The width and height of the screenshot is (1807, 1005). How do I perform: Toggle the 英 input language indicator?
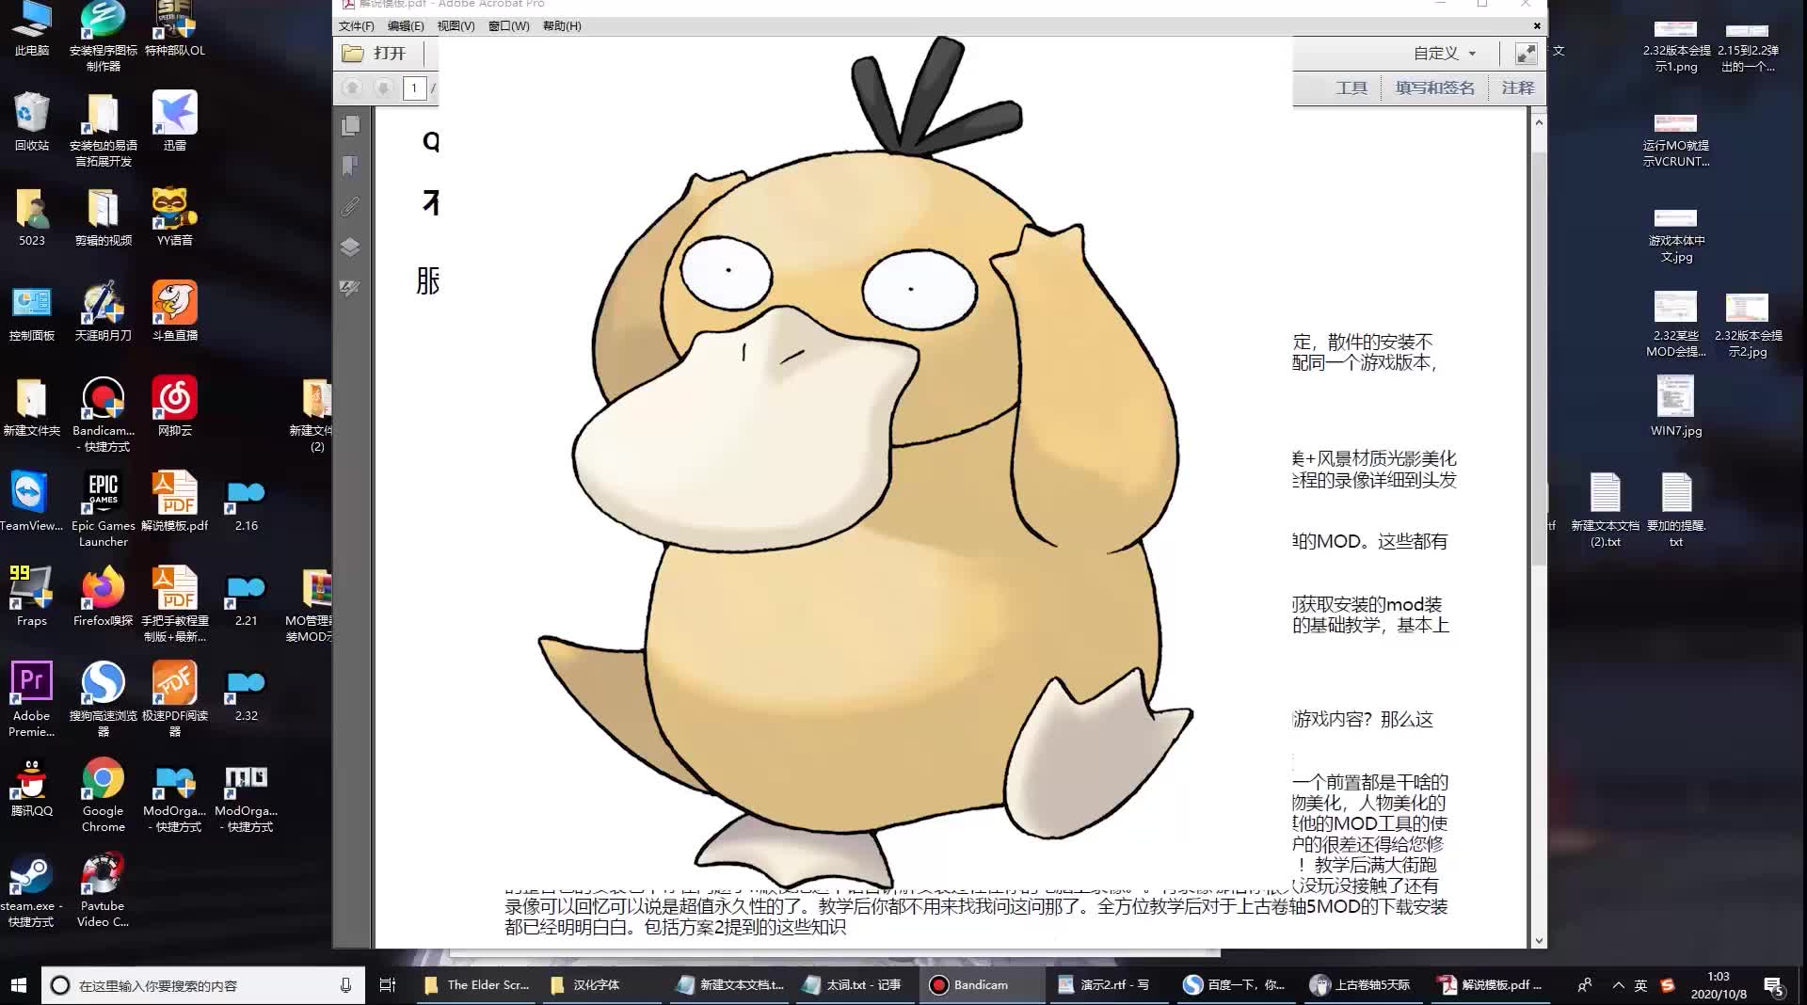[x=1640, y=985]
